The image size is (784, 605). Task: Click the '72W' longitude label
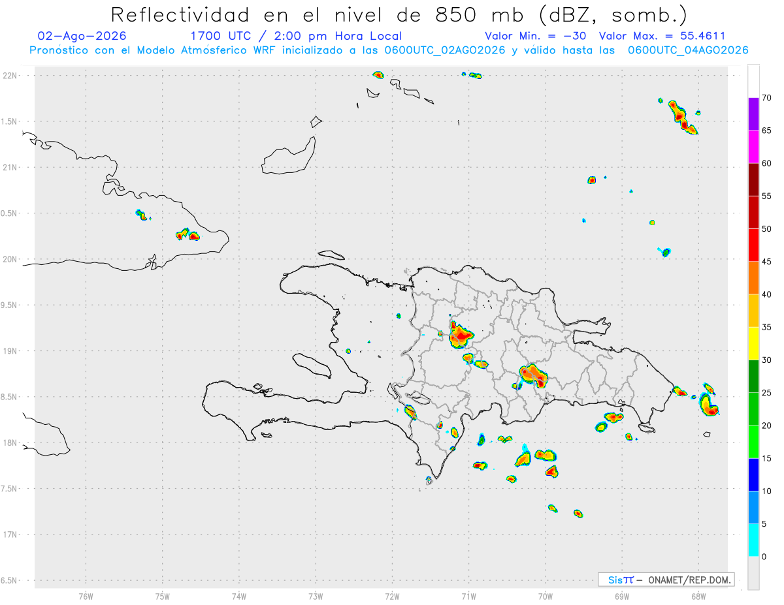[392, 597]
